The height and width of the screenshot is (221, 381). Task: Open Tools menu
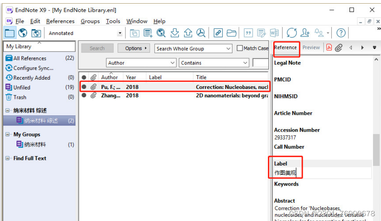(x=113, y=21)
